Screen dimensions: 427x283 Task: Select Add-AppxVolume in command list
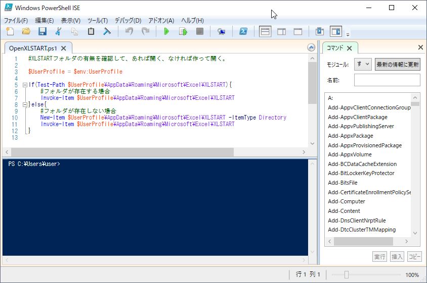tap(350, 154)
